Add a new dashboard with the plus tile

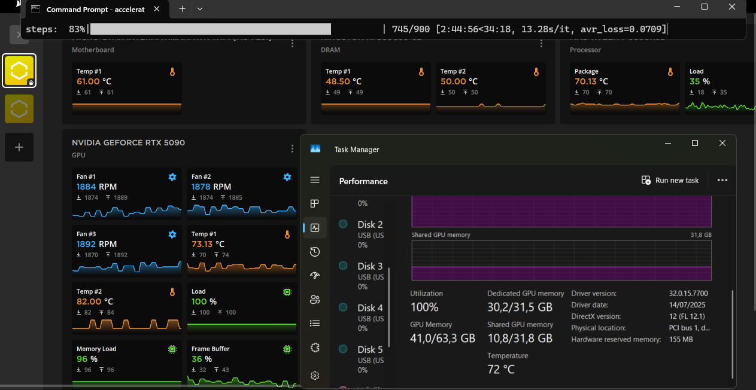tap(19, 147)
